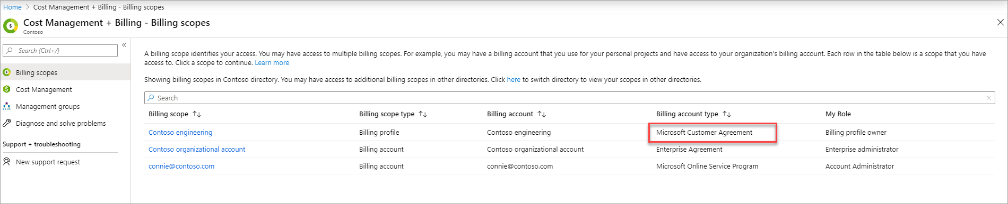This screenshot has width=1008, height=204.
Task: Open New support request
Action: coord(65,162)
